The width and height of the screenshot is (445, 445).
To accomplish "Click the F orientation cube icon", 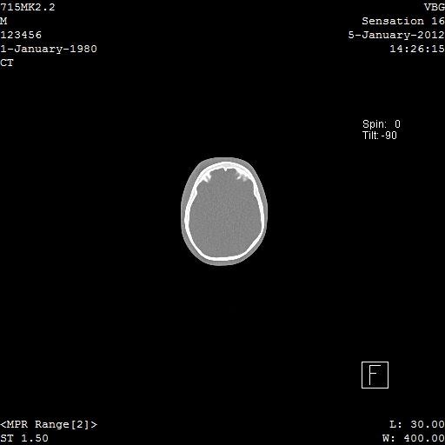I will [x=375, y=375].
